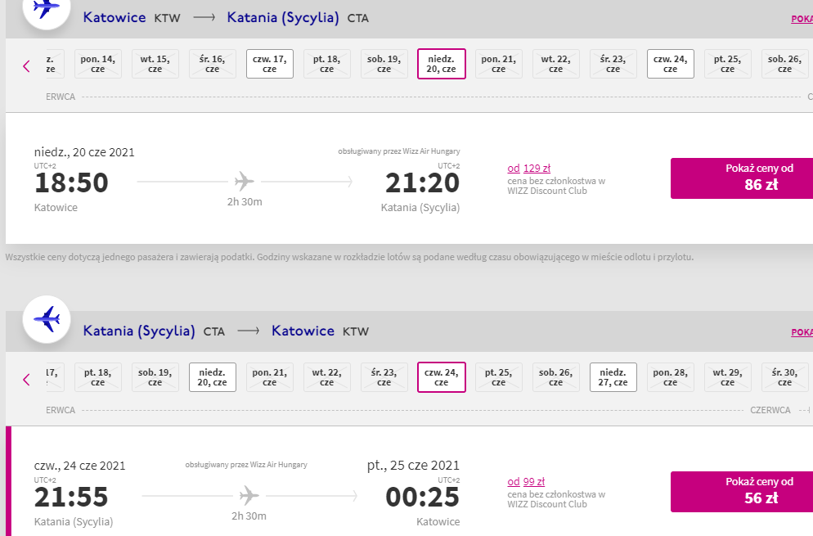This screenshot has width=813, height=536.
Task: Open the od 99 zł price link
Action: pyautogui.click(x=526, y=481)
